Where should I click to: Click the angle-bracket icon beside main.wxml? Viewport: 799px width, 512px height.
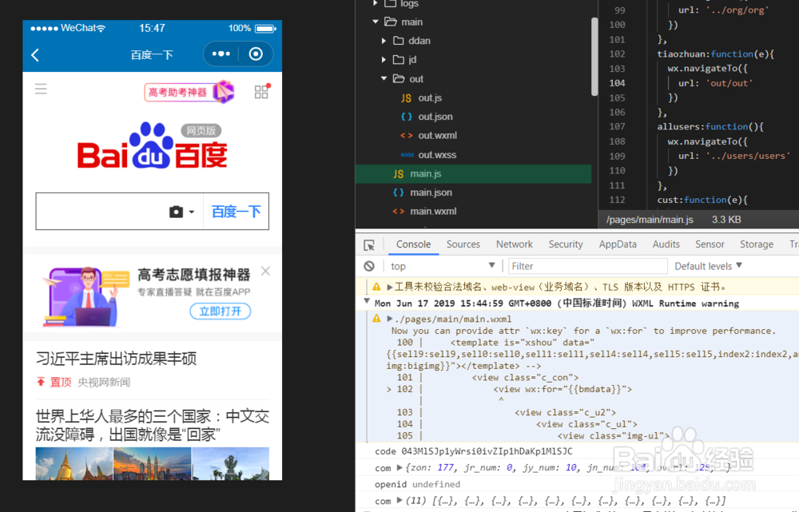399,212
